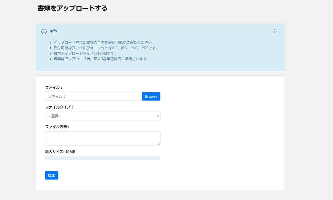
Task: Click the 書類をアップロードする page heading
Action: pyautogui.click(x=73, y=8)
